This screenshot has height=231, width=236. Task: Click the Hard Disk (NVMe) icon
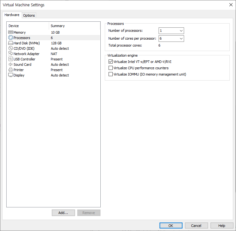point(10,43)
